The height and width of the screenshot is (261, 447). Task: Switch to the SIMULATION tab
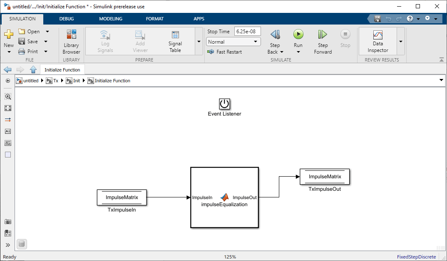(22, 19)
